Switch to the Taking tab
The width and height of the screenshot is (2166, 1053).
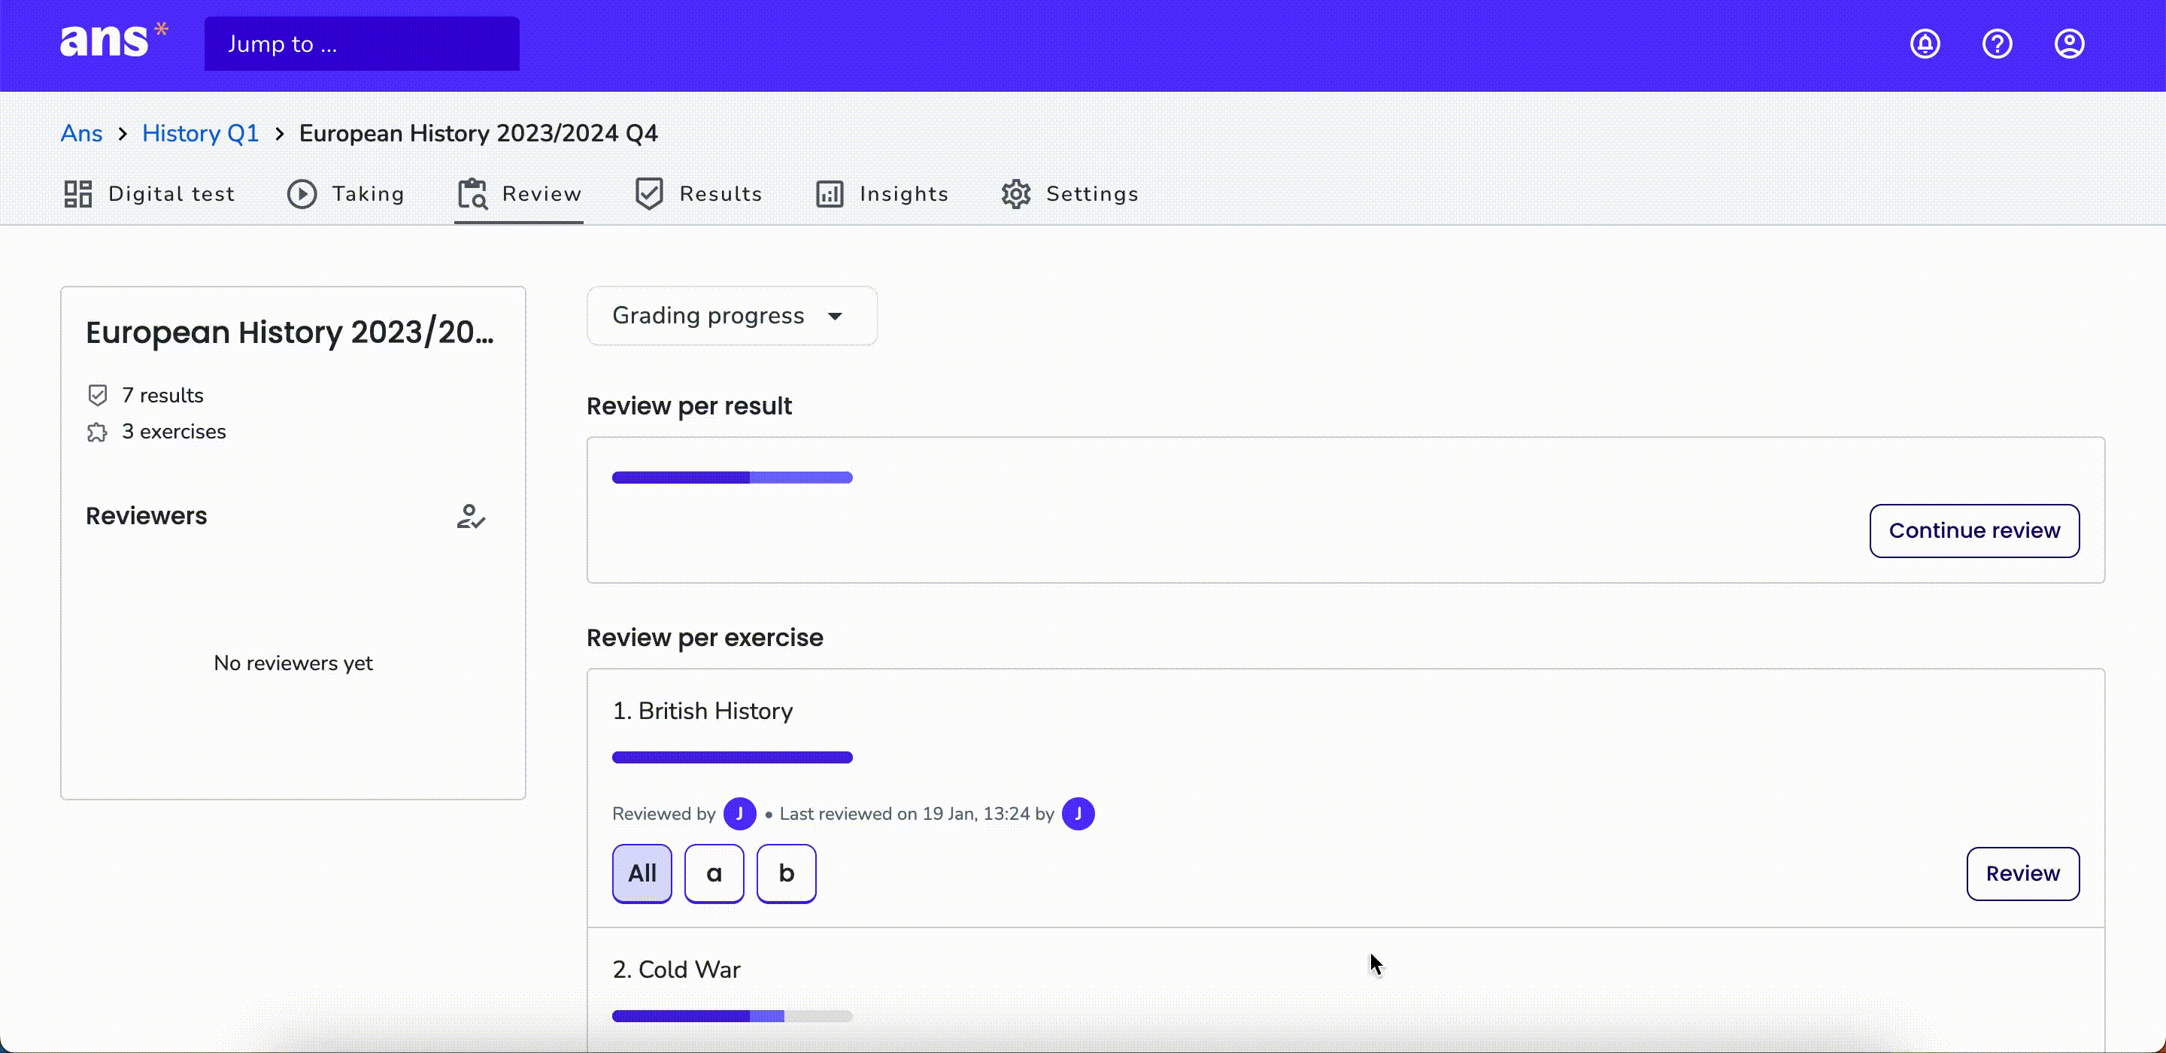[x=346, y=193]
